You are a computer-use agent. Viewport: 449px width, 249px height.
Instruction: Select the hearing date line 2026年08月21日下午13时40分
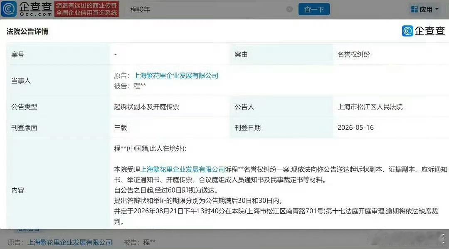(x=276, y=211)
